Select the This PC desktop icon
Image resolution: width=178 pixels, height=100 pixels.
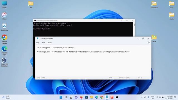pyautogui.click(x=4, y=4)
